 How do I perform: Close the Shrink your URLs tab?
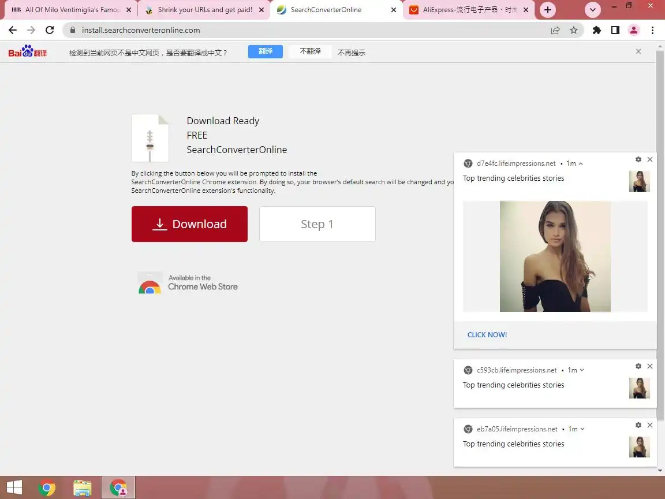point(261,10)
